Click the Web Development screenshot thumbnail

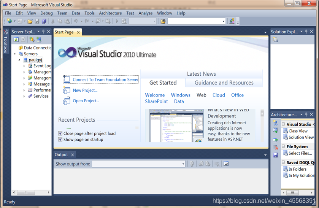coord(176,125)
